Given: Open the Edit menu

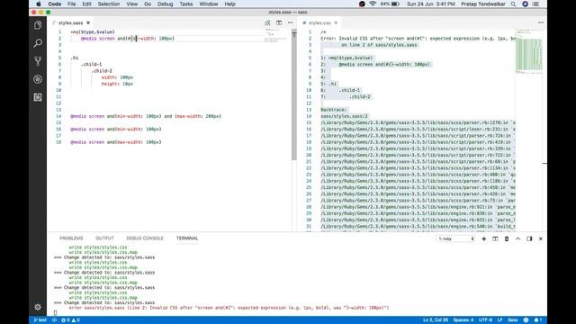Looking at the screenshot, I should (86, 4).
